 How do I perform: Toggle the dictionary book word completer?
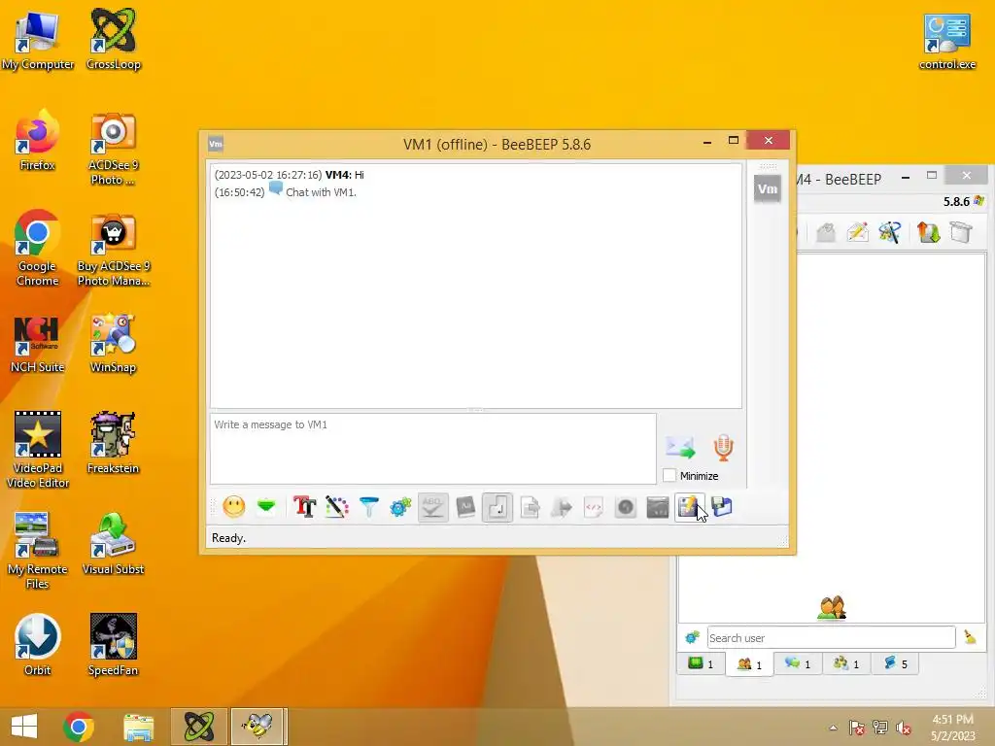tap(465, 507)
